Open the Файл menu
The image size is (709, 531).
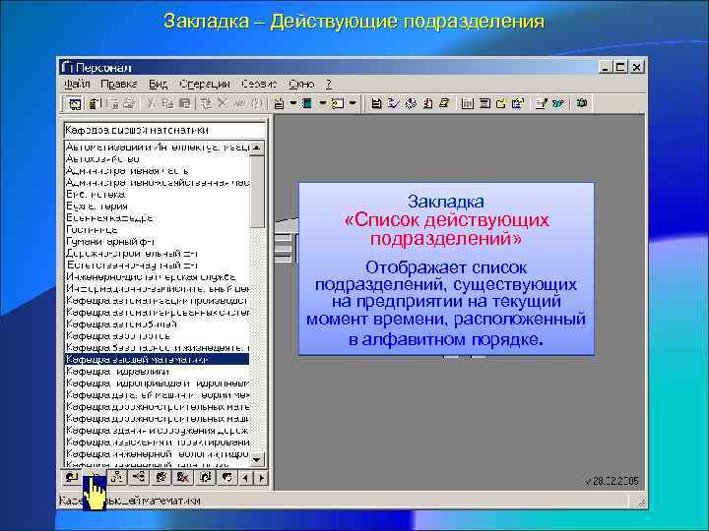(x=77, y=84)
